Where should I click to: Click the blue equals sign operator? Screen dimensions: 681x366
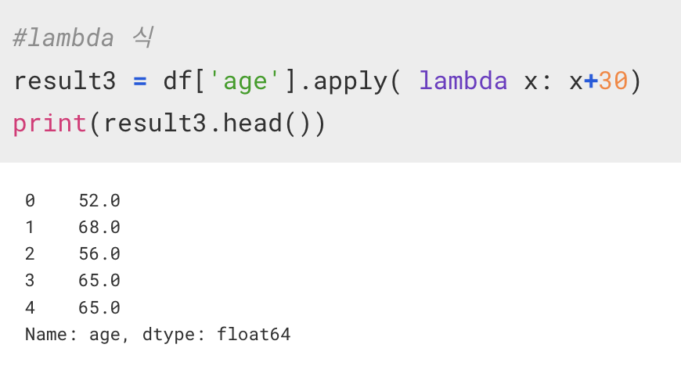140,81
